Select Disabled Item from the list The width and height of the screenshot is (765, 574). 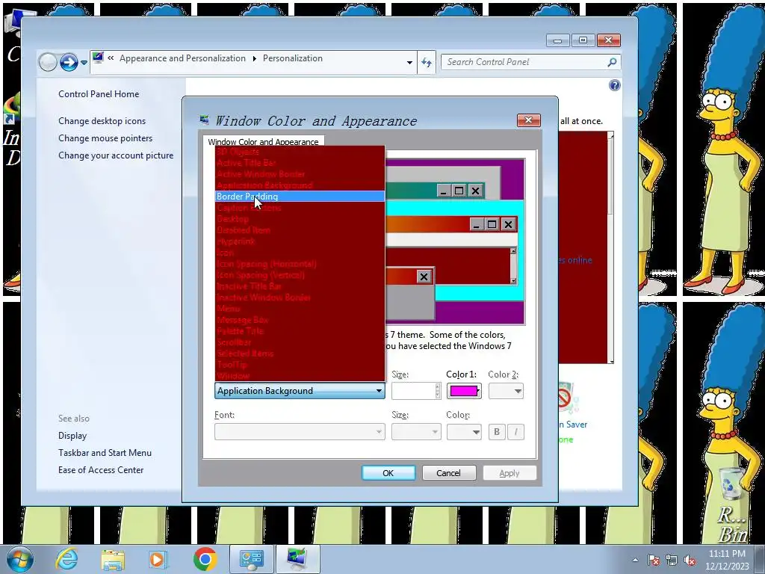click(x=300, y=230)
